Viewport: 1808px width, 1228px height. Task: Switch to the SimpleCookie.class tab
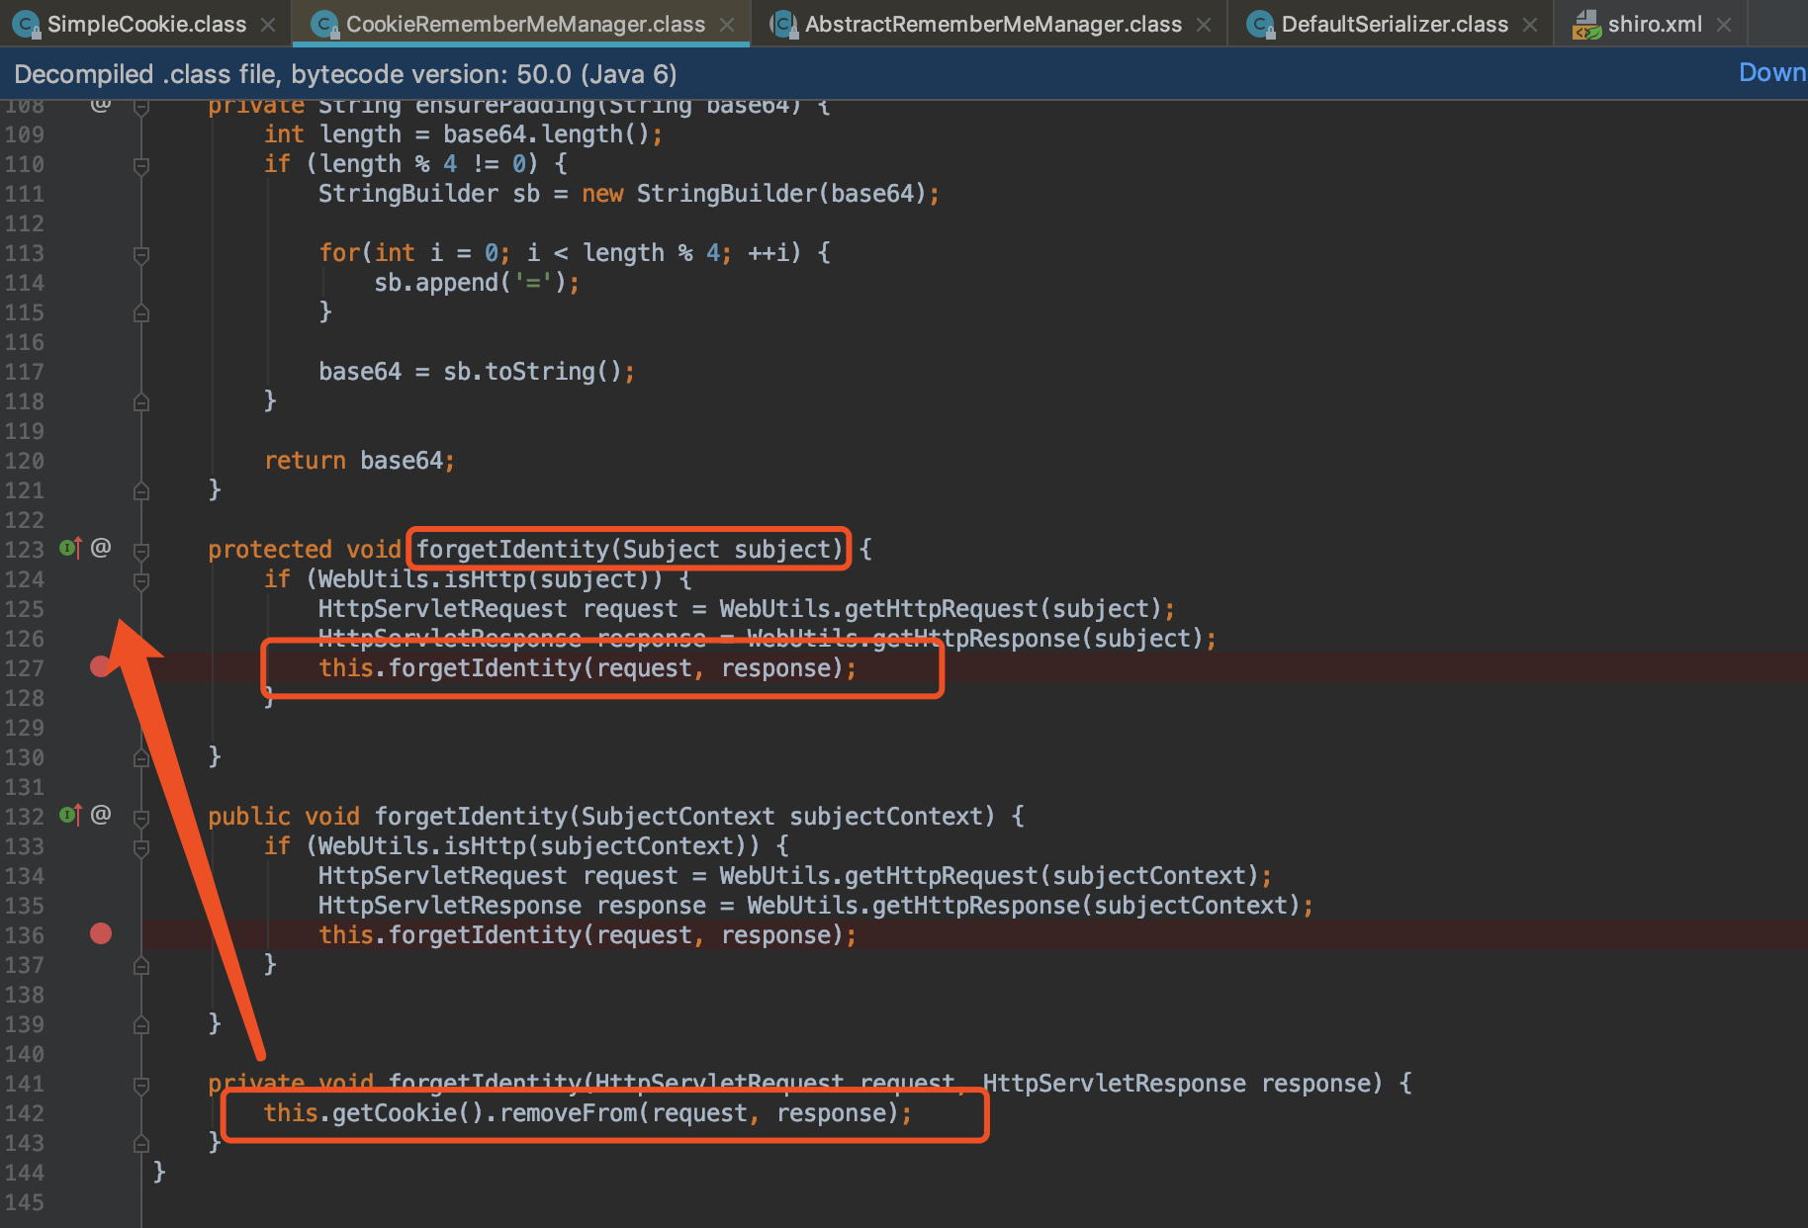(146, 24)
